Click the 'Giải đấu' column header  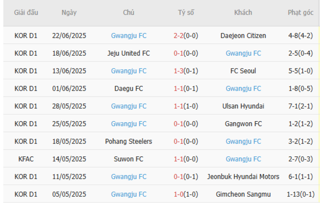pyautogui.click(x=26, y=13)
